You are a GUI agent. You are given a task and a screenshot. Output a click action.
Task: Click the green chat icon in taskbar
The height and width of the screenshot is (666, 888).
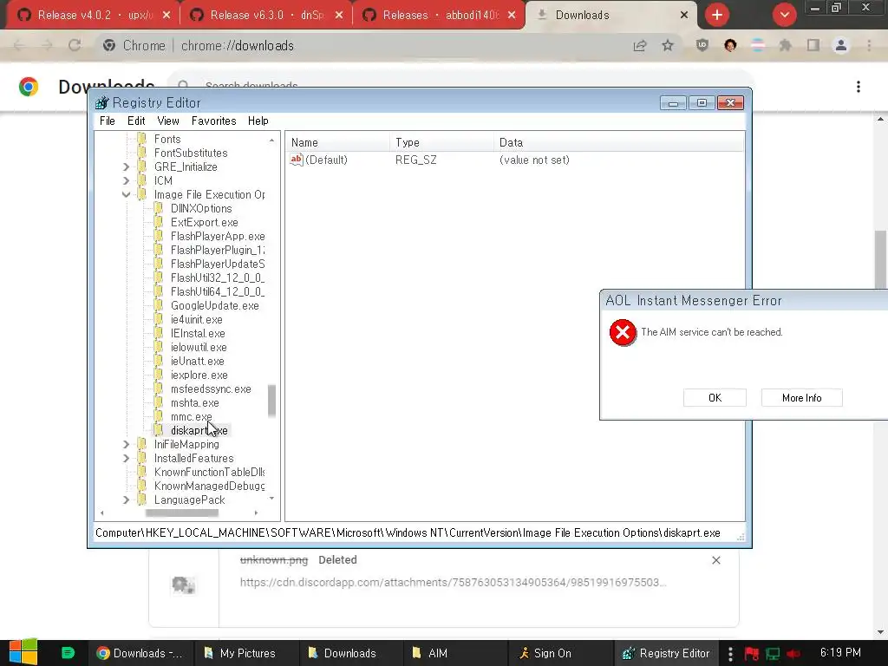click(68, 653)
